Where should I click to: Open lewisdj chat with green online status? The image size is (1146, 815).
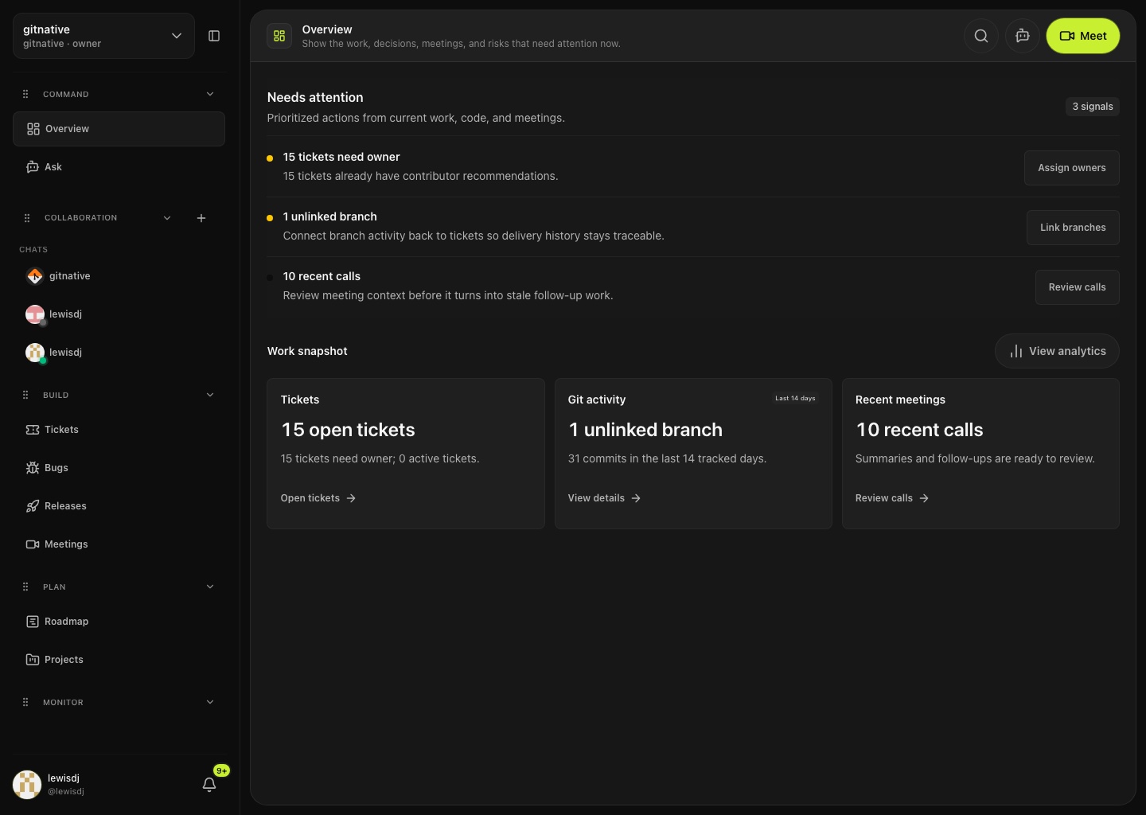pos(119,353)
